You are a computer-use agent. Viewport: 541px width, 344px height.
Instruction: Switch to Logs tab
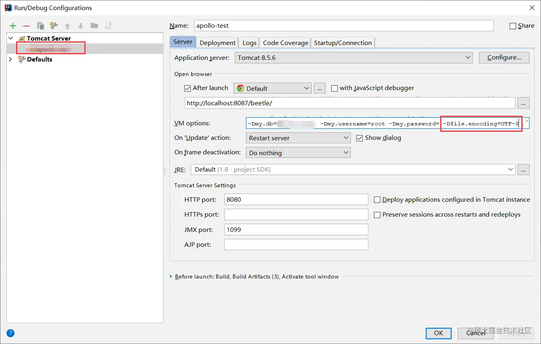(249, 43)
